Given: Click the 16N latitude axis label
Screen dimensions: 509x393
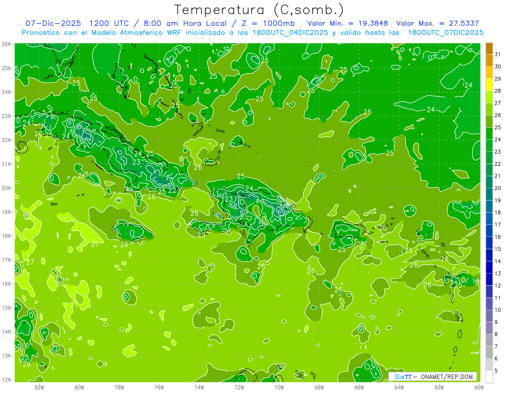Looking at the screenshot, I should 6,284.
